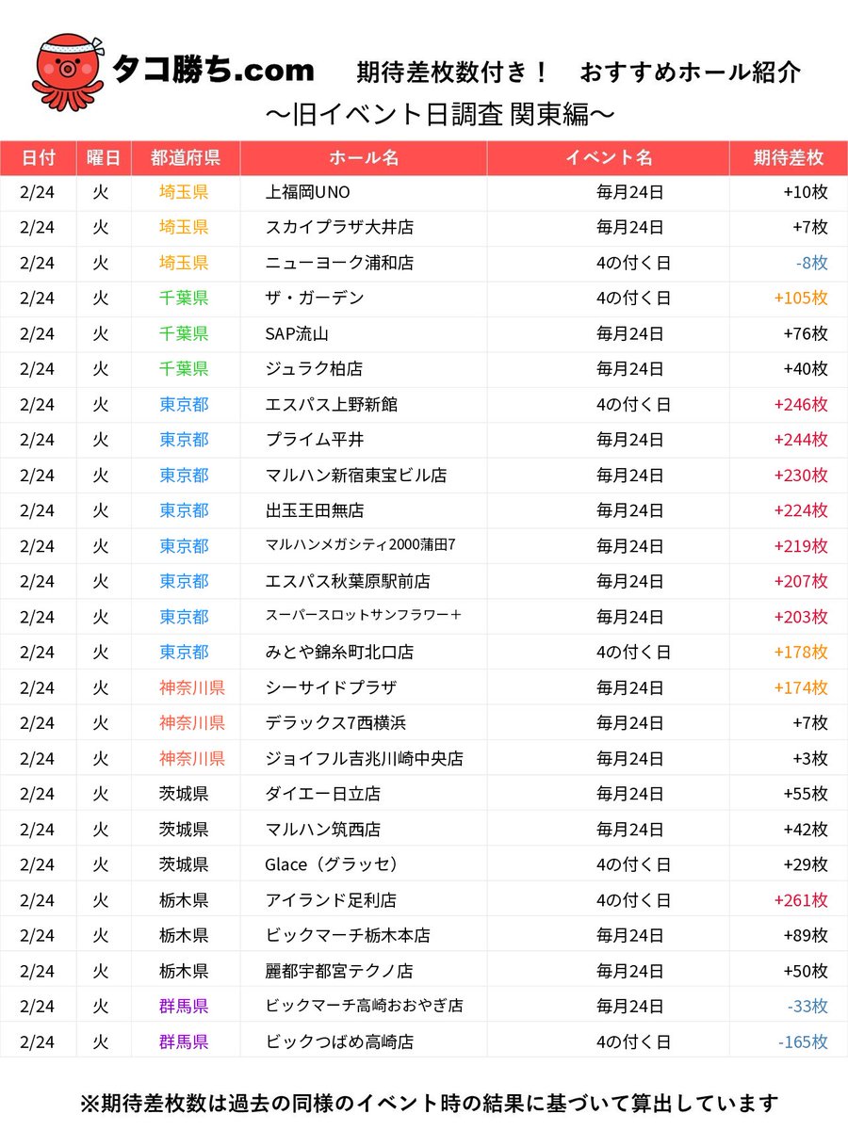Click hall name ダイエー日立店
The height and width of the screenshot is (1130, 848).
pos(323,794)
